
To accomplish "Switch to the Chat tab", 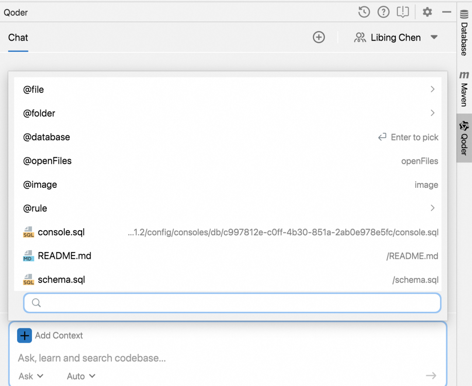I will [18, 38].
